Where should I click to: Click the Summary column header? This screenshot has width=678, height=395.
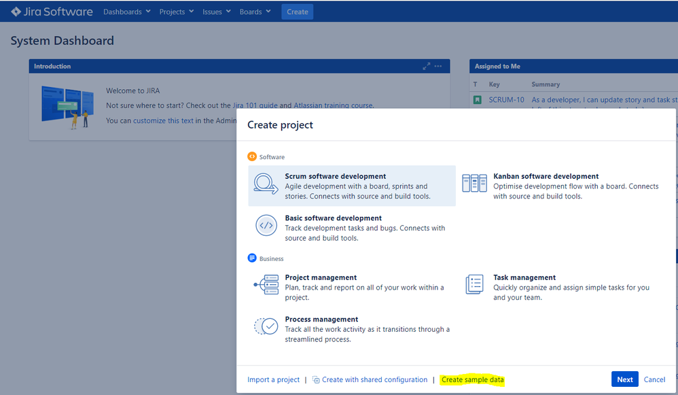546,84
